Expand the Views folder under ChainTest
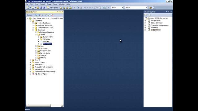Viewport: 198px width, 111px height. (x=36, y=46)
